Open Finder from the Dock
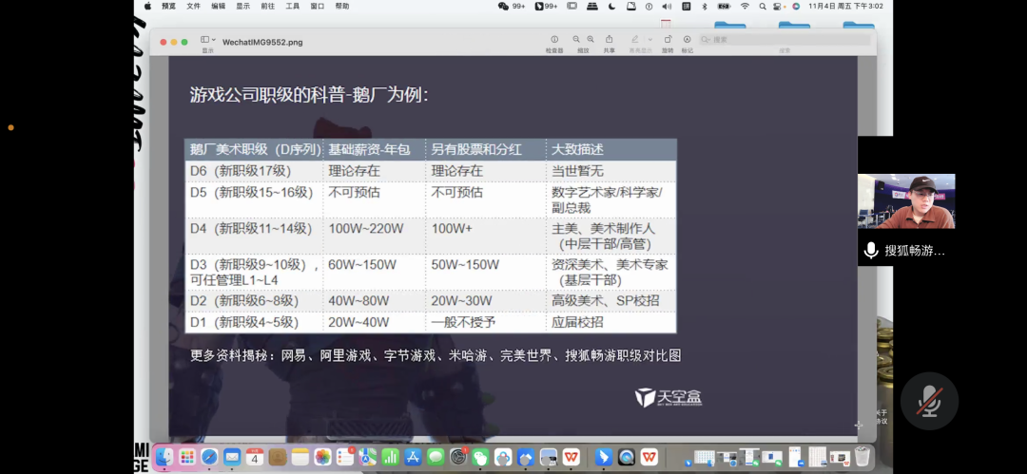 point(165,456)
